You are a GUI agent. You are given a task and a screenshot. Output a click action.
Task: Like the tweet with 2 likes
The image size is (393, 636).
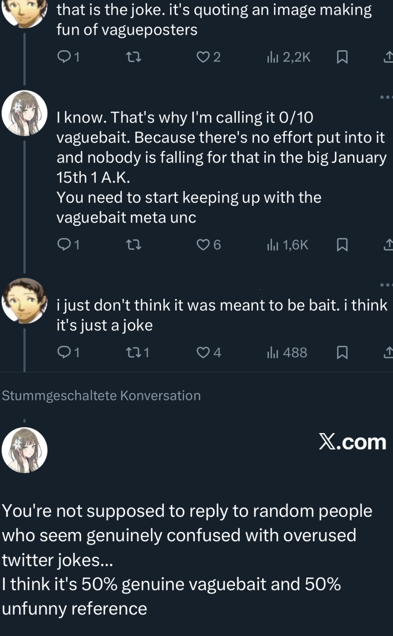coord(203,57)
